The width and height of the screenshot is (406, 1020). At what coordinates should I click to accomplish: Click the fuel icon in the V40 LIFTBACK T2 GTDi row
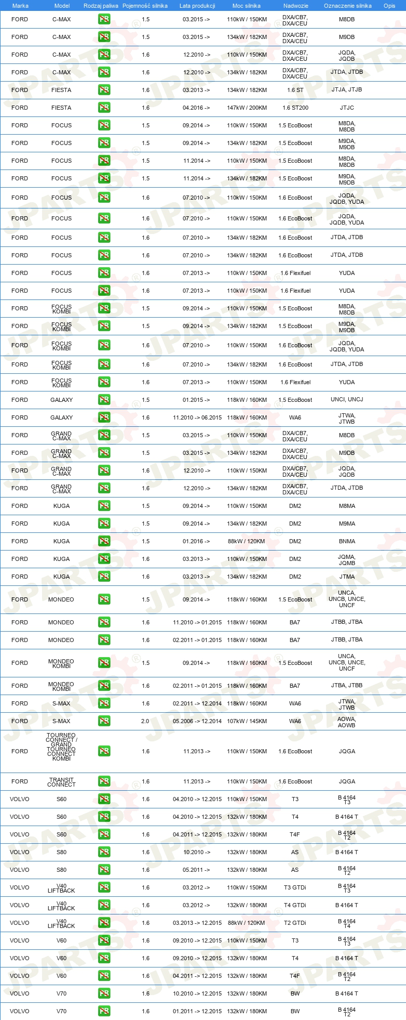tap(104, 923)
